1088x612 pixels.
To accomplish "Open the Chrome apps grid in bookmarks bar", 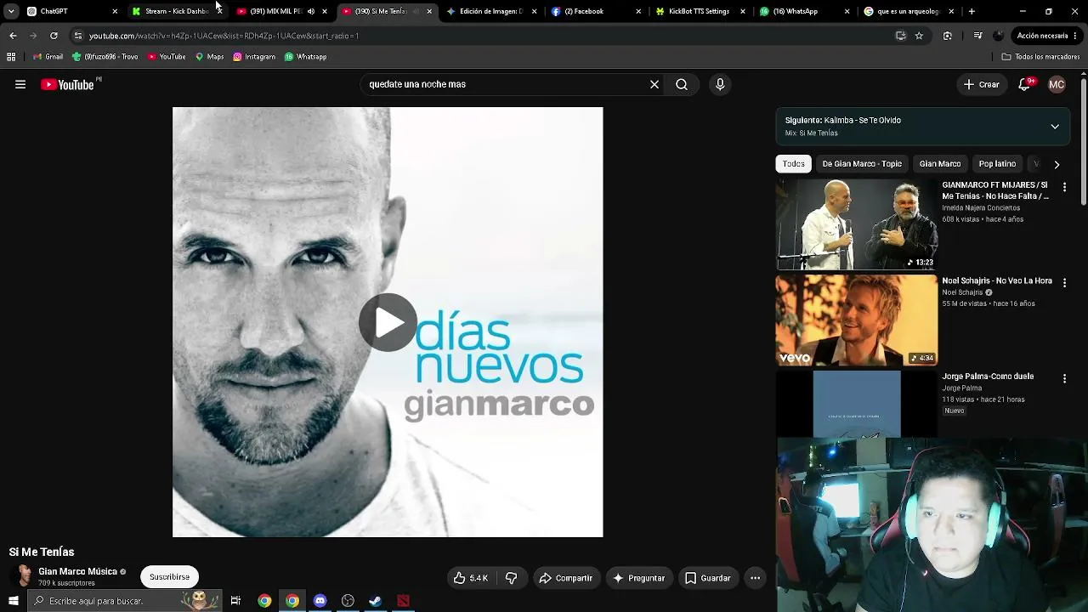I will pos(11,57).
